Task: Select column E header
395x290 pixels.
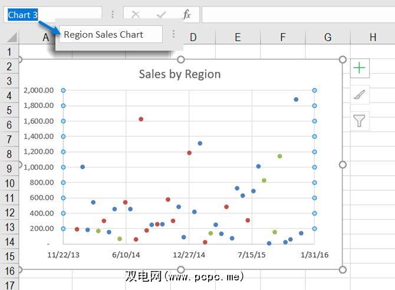Action: point(238,37)
